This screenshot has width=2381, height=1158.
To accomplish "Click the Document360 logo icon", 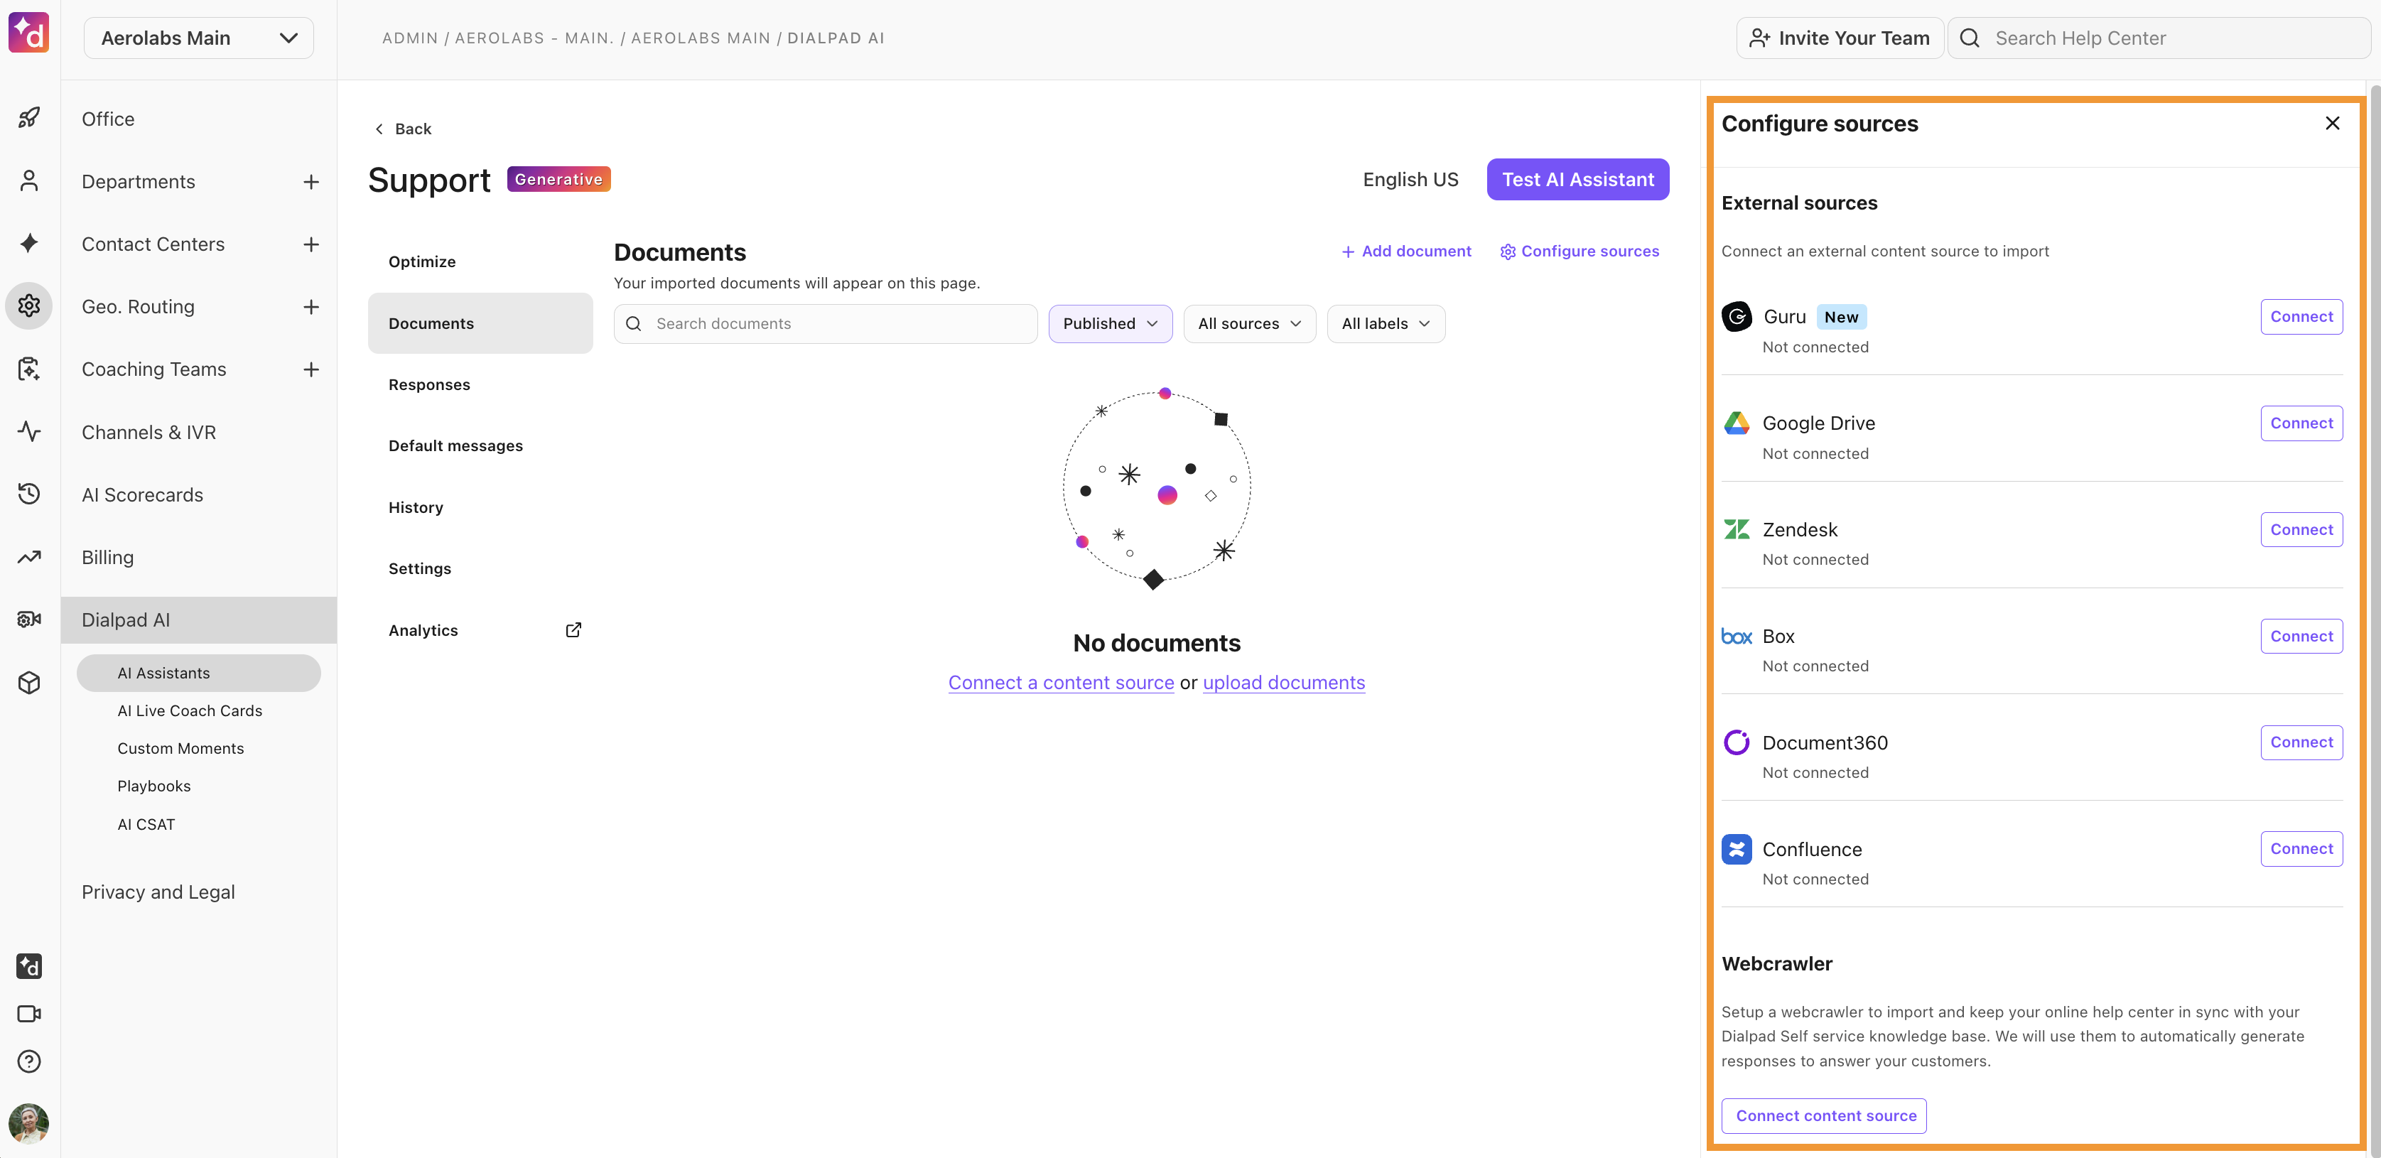I will [x=1737, y=742].
